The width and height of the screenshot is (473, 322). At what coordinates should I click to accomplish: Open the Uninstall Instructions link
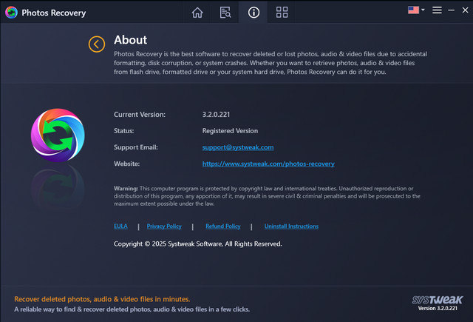291,227
